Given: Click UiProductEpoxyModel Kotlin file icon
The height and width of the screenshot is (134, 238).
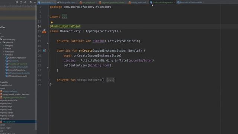Looking at the screenshot, I should click(x=7, y=76).
